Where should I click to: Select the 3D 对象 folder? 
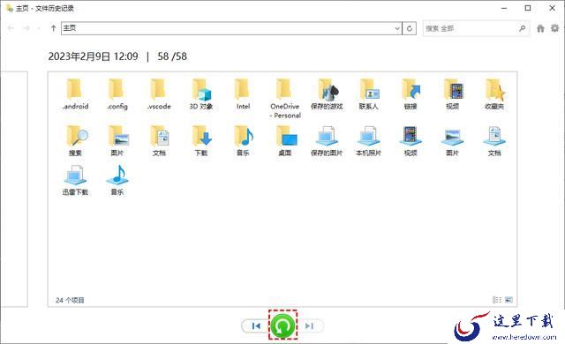point(201,93)
